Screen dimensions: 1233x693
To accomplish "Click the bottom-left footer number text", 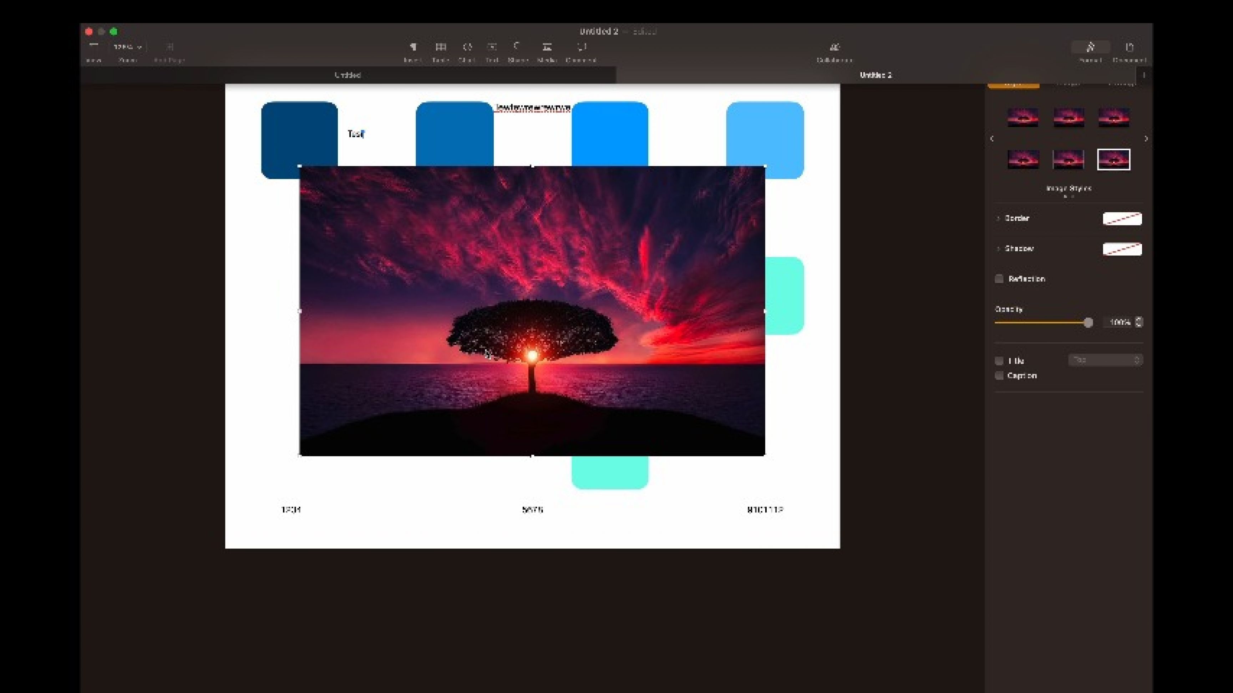I will [x=291, y=510].
